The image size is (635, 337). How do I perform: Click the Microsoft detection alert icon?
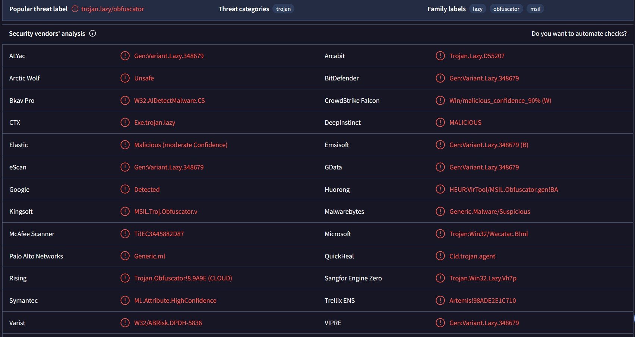coord(440,234)
